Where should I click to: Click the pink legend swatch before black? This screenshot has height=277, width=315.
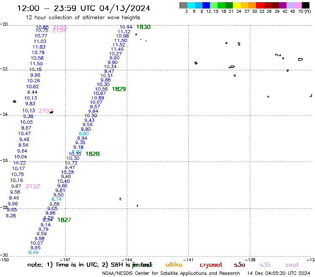(x=298, y=5)
